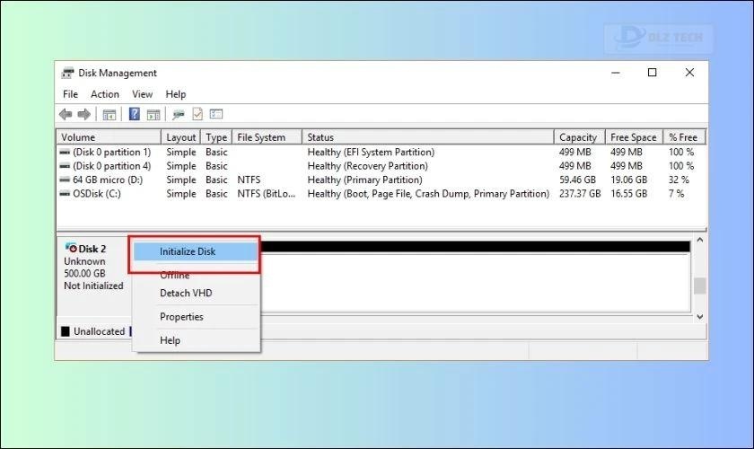Image resolution: width=754 pixels, height=449 pixels.
Task: Click Help in the context menu
Action: tap(170, 340)
